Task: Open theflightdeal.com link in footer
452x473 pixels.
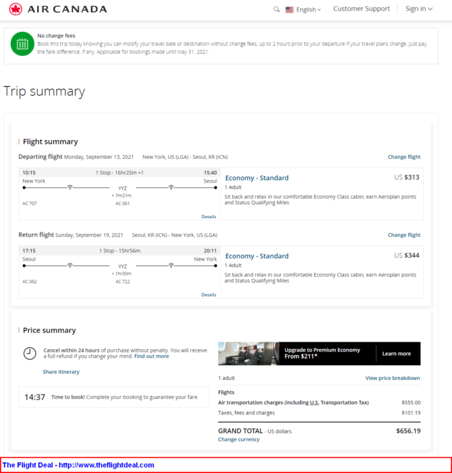Action: (107, 465)
